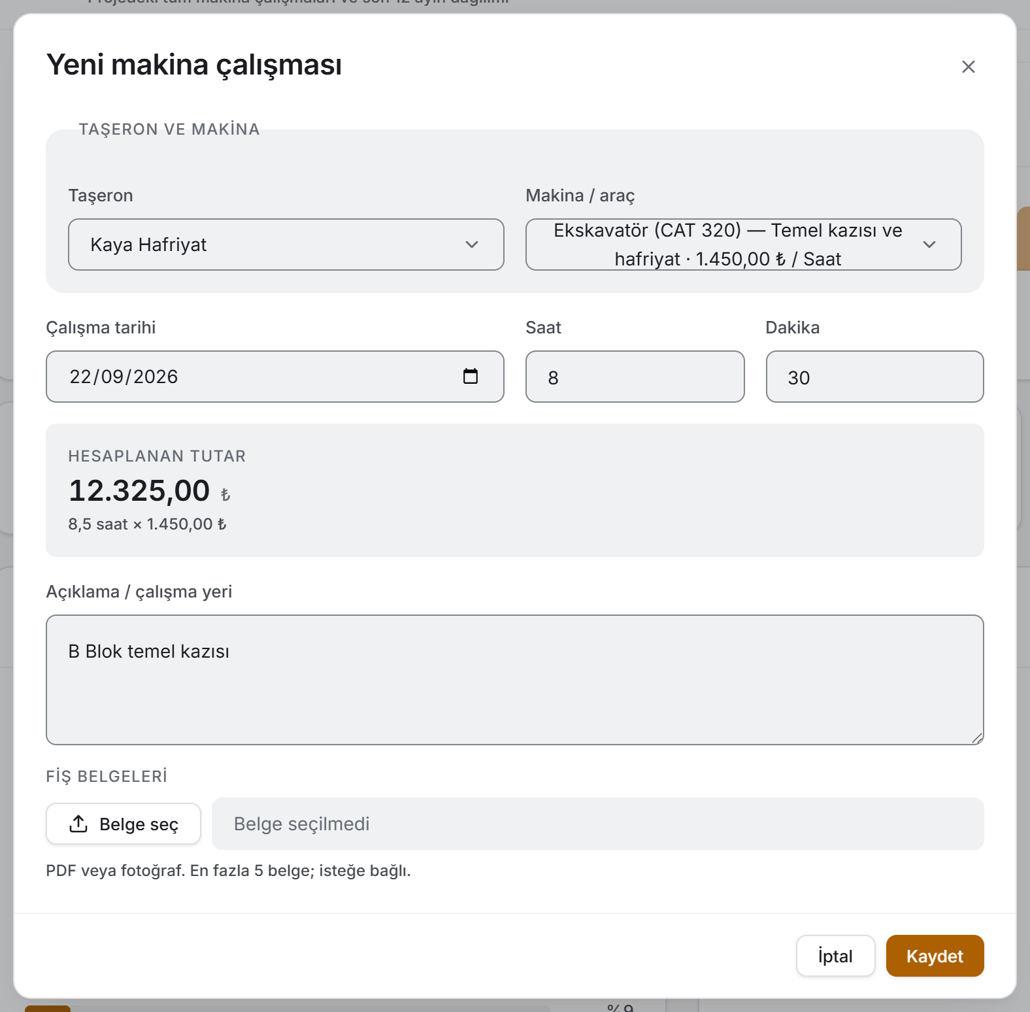Click the PDF veya fotoğraf hint text
1030x1012 pixels.
[x=228, y=871]
